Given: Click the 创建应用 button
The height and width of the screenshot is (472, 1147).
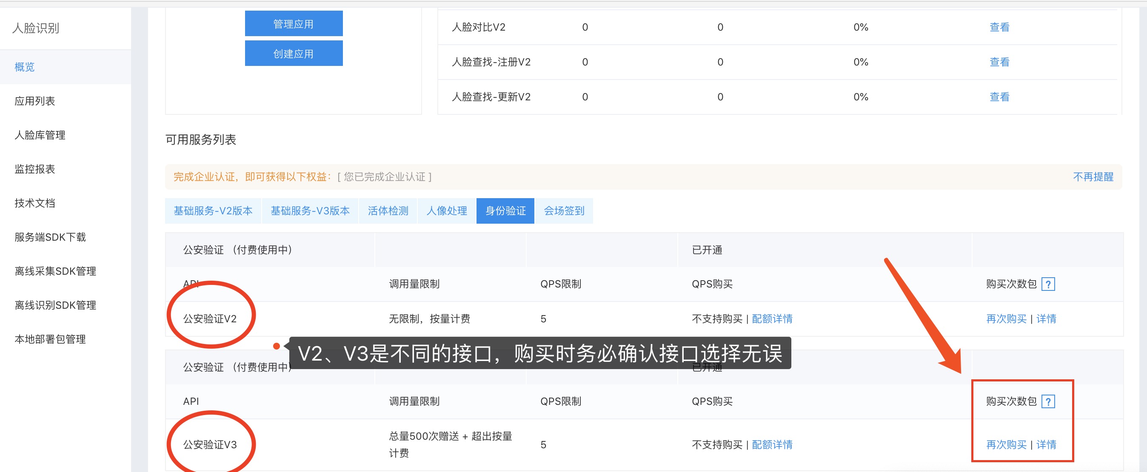Looking at the screenshot, I should point(294,54).
